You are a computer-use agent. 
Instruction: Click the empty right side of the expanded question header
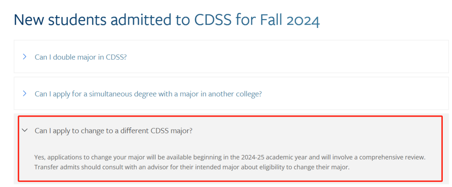click(317, 131)
